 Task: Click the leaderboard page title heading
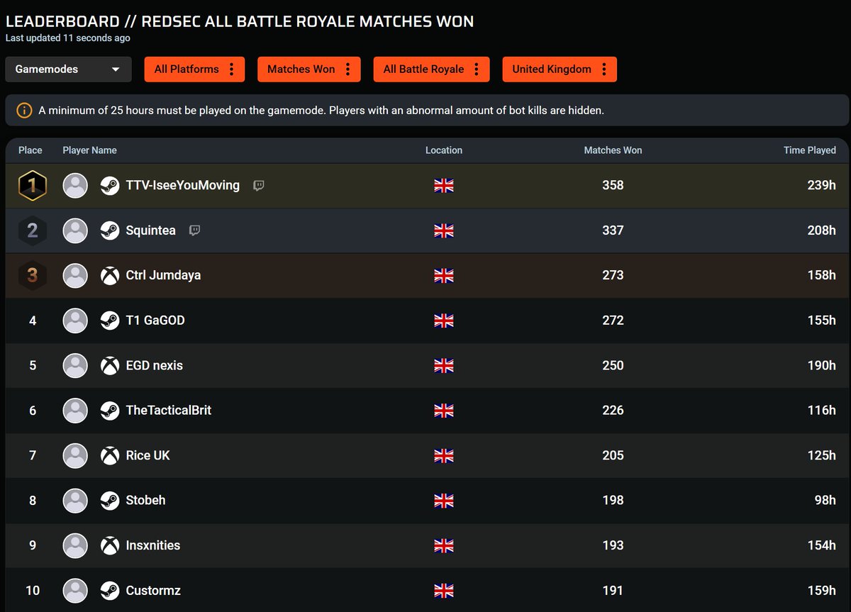click(240, 21)
